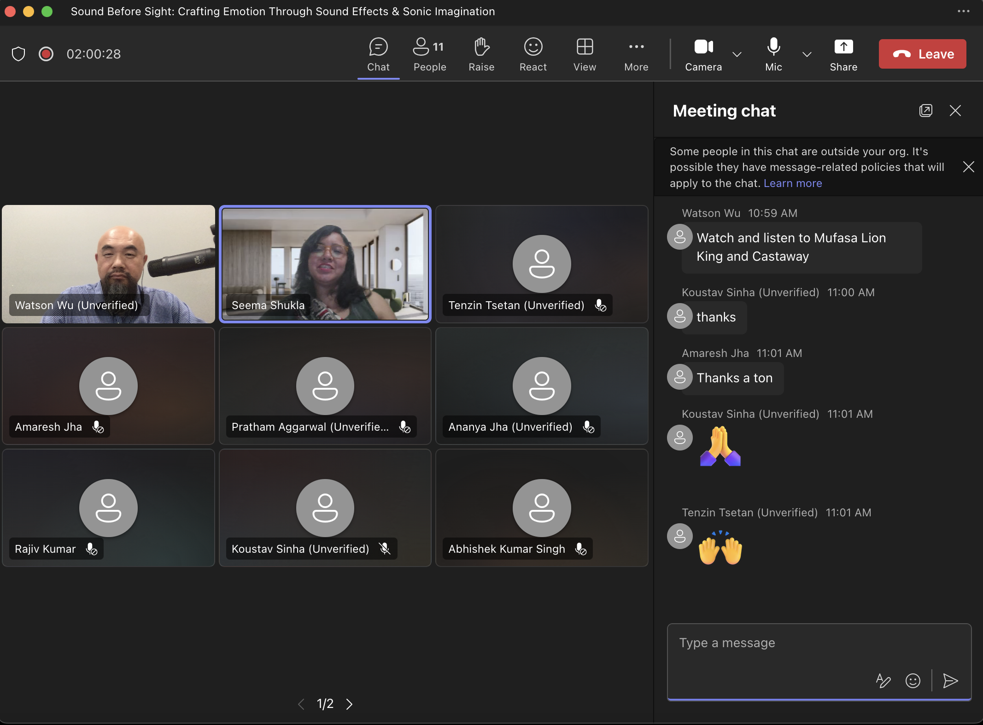Image resolution: width=983 pixels, height=725 pixels.
Task: Open the More actions menu
Action: pyautogui.click(x=636, y=54)
